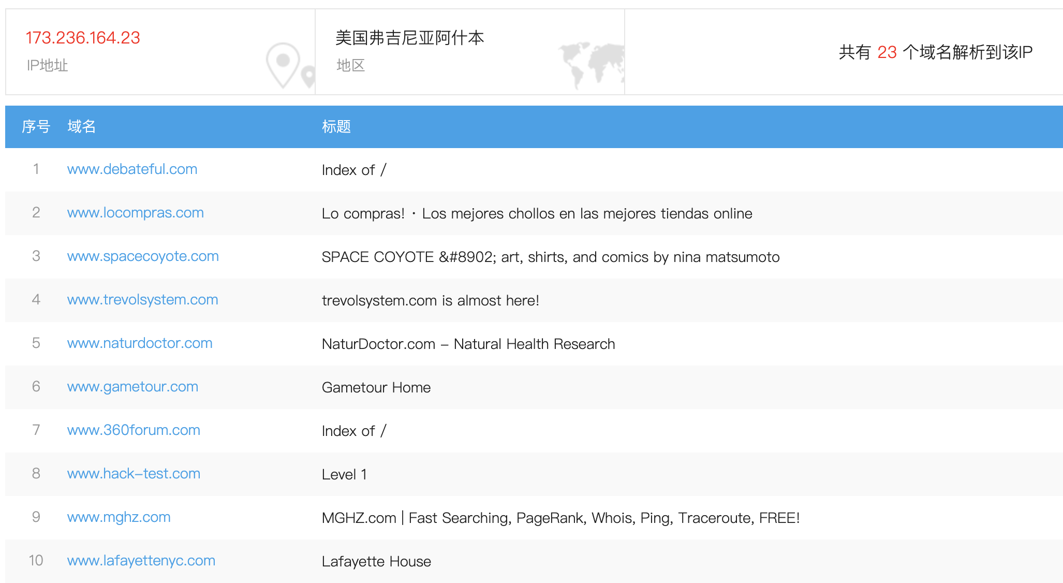Click the red domain count 23

tap(887, 52)
